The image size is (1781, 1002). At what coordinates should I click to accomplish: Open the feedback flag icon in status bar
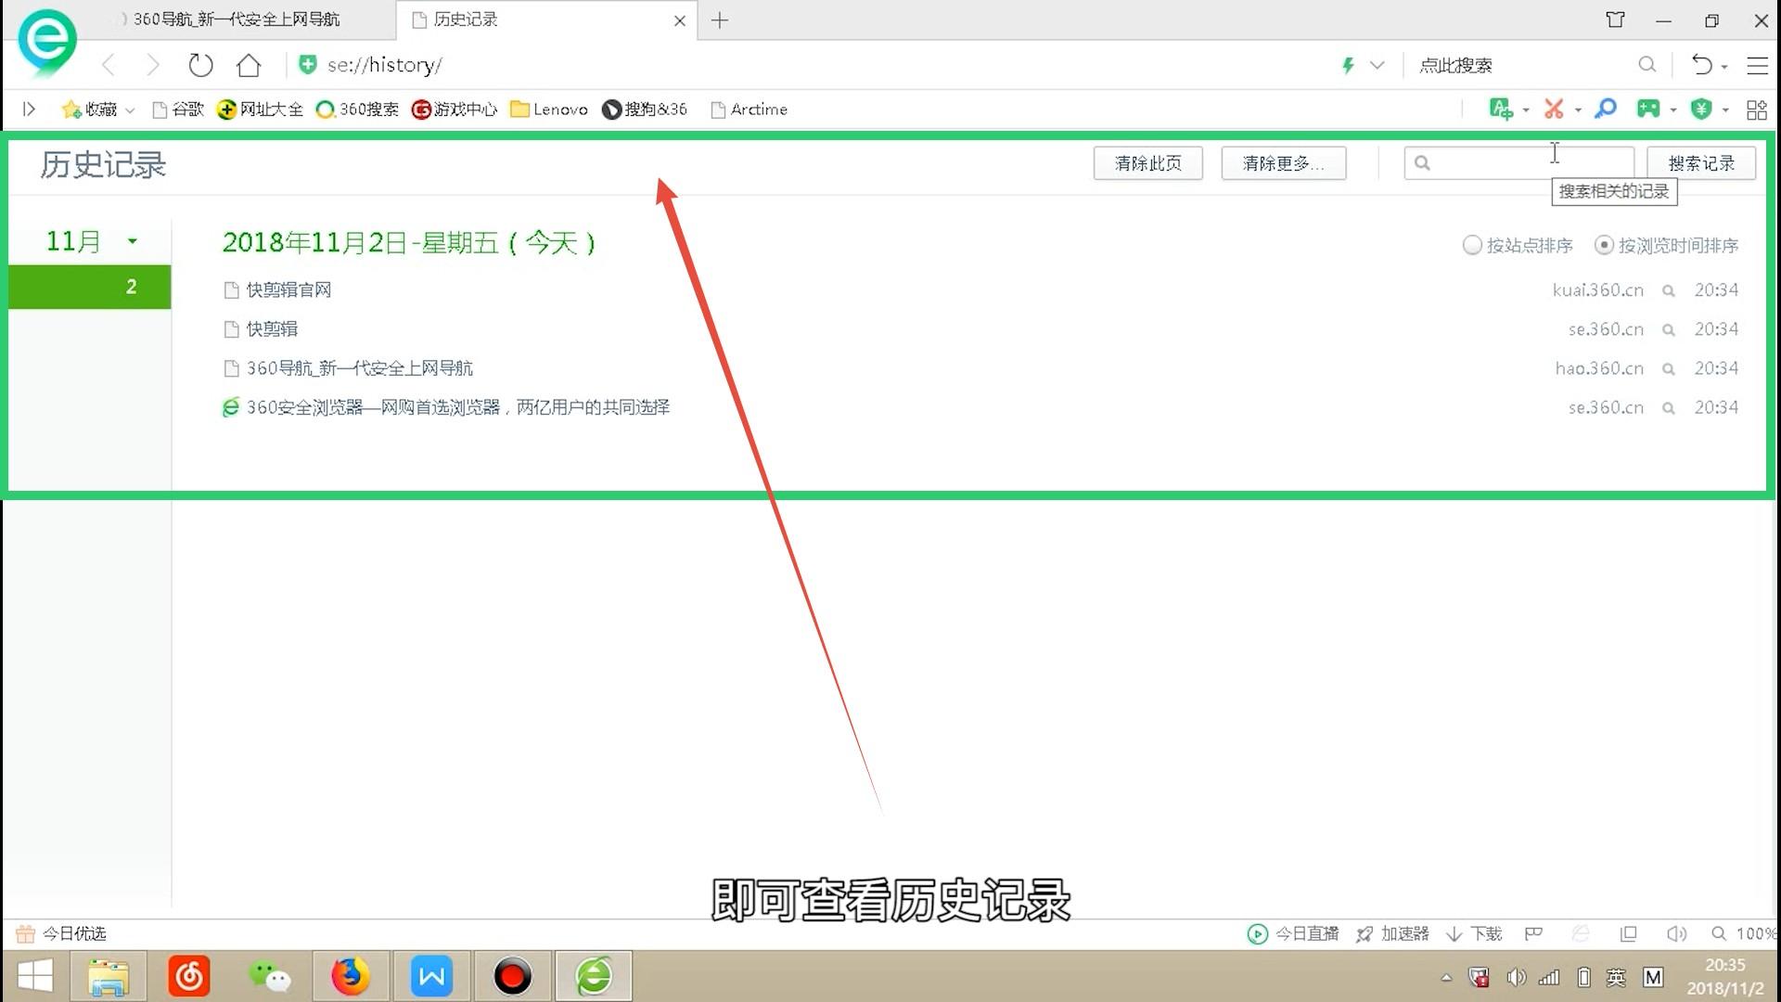point(1533,933)
